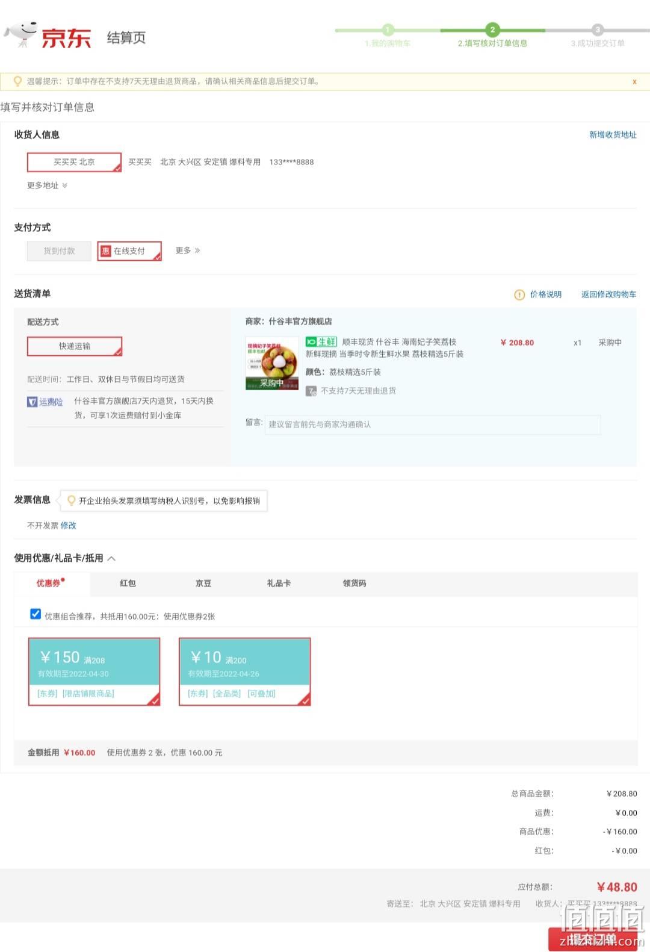Click 不开发票 invoice status text
Viewport: 650px width, 952px height.
(42, 526)
